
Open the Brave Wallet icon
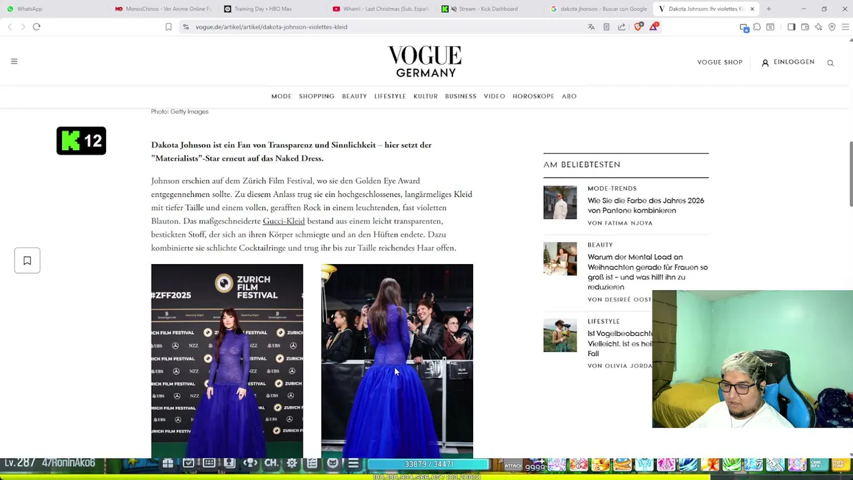[x=805, y=27]
